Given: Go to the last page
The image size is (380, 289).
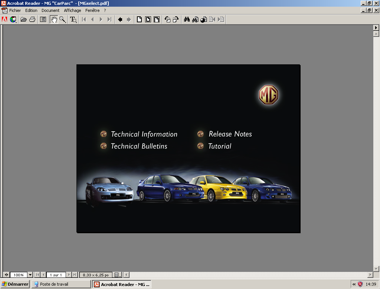Looking at the screenshot, I should tap(109, 19).
